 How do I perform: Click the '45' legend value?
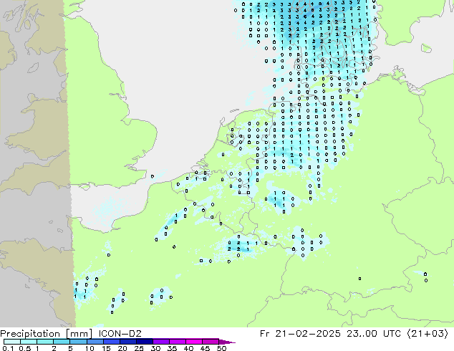(205, 348)
